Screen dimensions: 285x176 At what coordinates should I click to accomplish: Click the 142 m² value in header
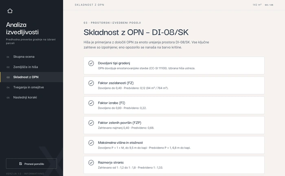click(257, 5)
